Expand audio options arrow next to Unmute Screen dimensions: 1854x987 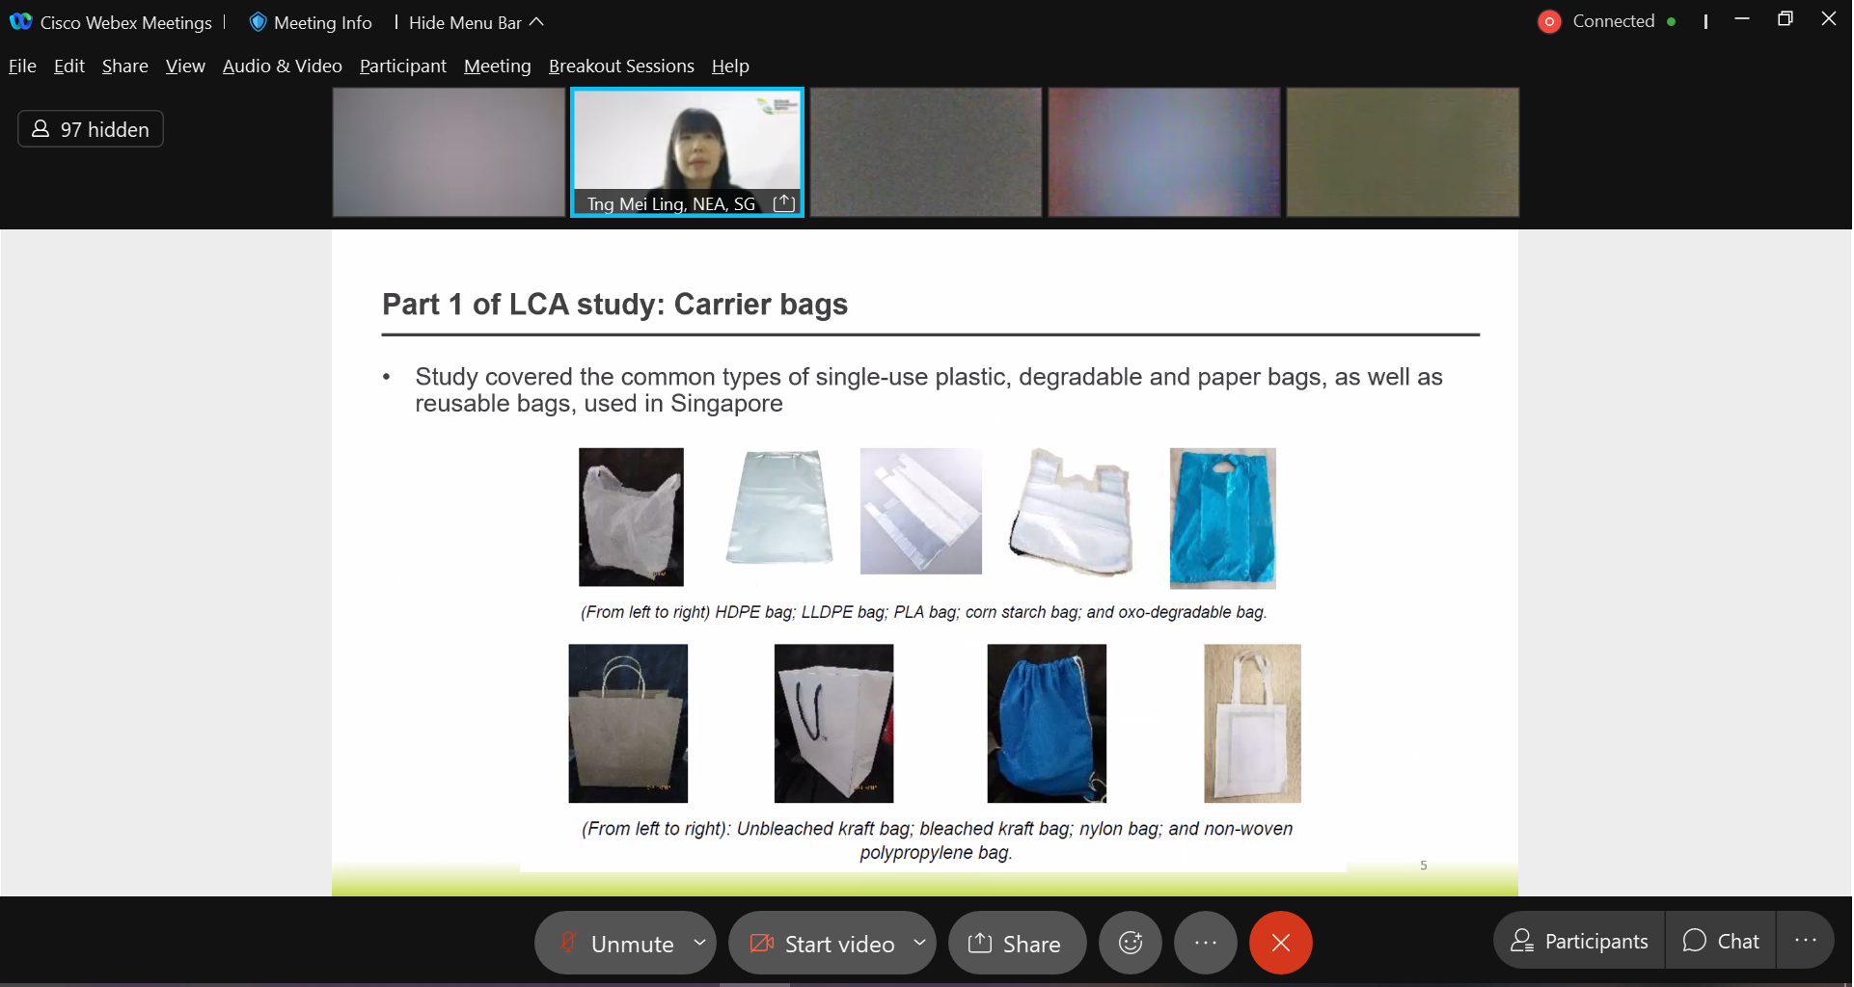[699, 943]
